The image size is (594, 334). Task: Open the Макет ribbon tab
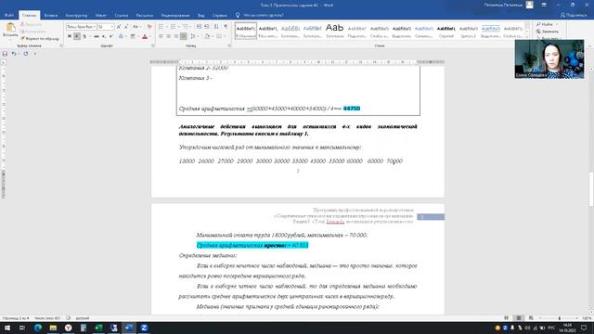[101, 15]
